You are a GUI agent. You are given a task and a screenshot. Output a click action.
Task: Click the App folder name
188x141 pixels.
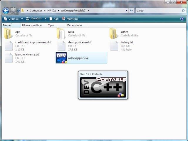pyautogui.click(x=18, y=32)
